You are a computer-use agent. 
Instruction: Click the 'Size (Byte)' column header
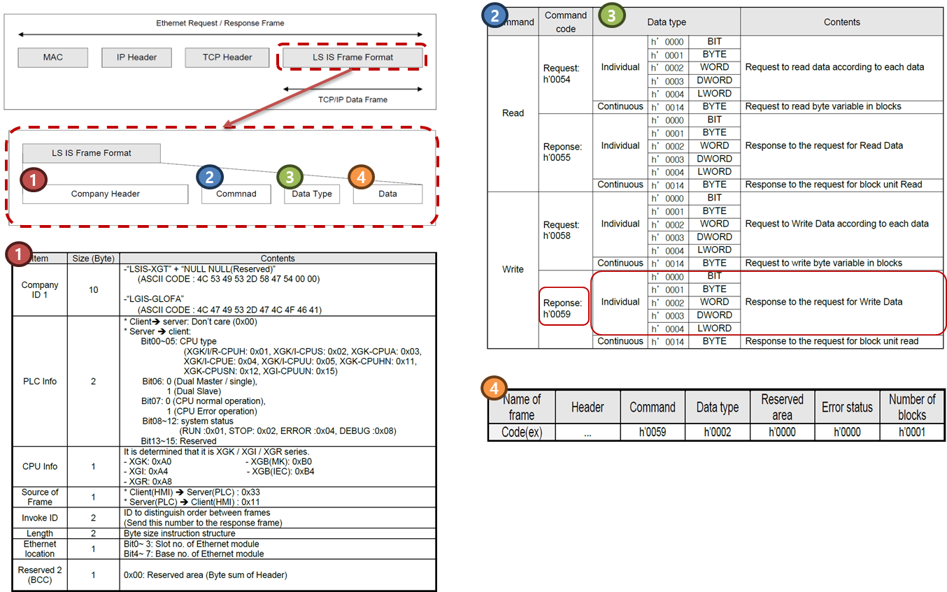pyautogui.click(x=94, y=259)
